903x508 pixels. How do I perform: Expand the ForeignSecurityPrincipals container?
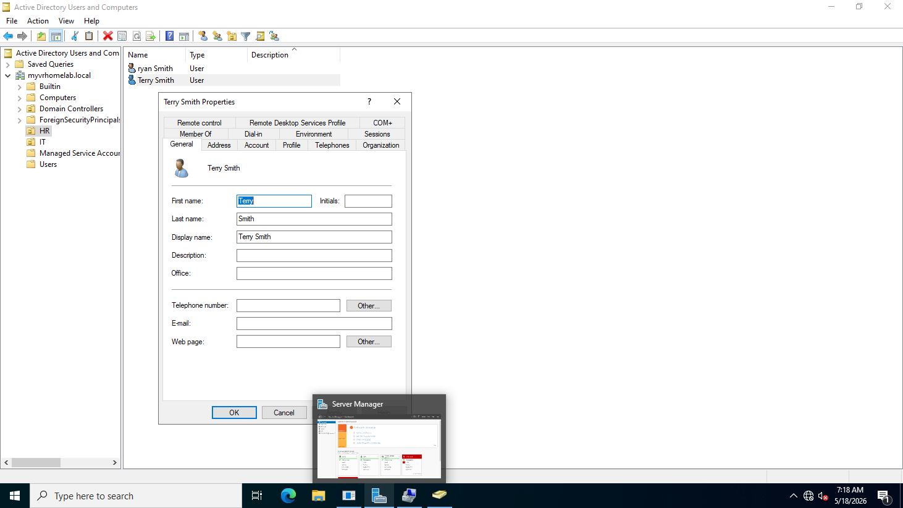pyautogui.click(x=19, y=121)
